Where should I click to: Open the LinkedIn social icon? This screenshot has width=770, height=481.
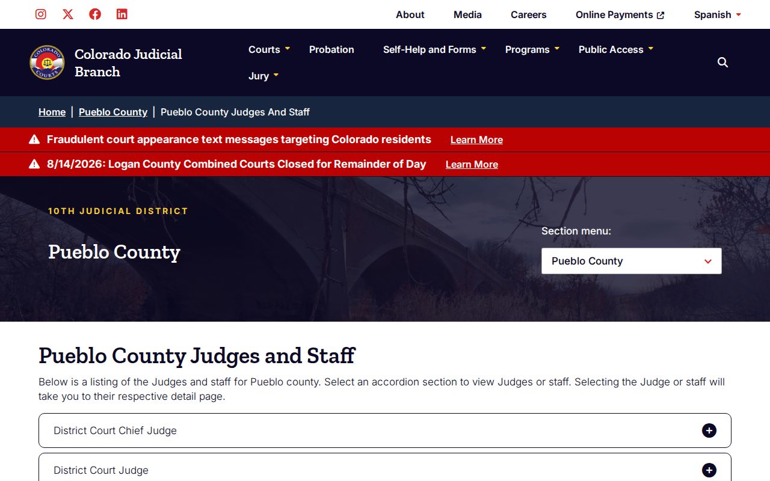(x=122, y=14)
